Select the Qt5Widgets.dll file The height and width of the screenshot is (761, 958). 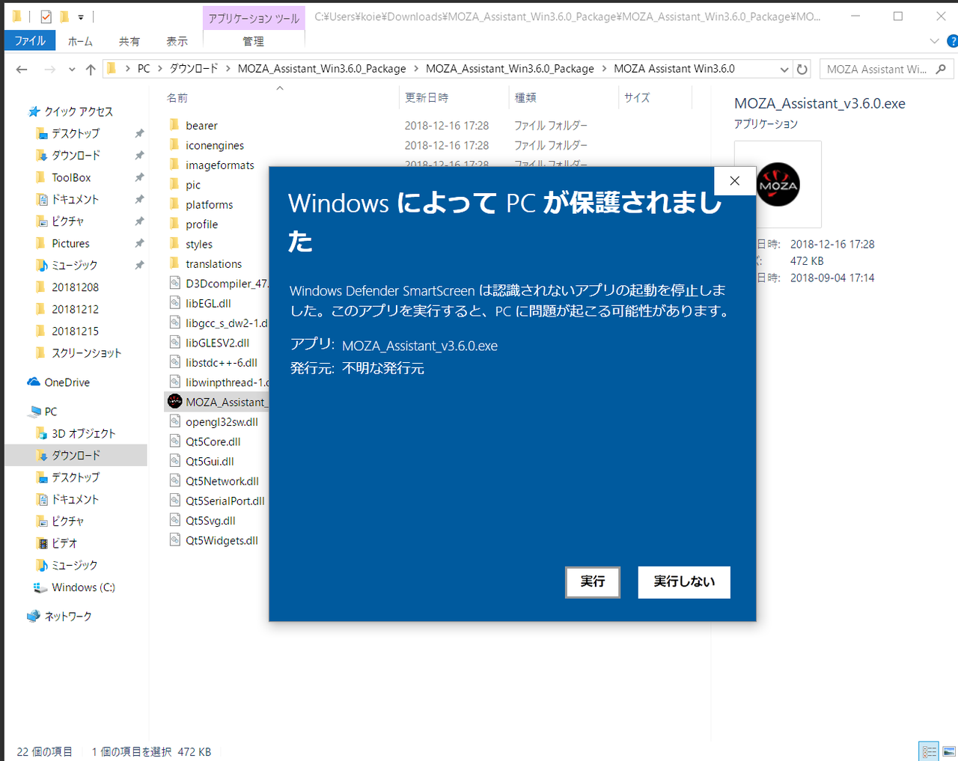click(222, 540)
